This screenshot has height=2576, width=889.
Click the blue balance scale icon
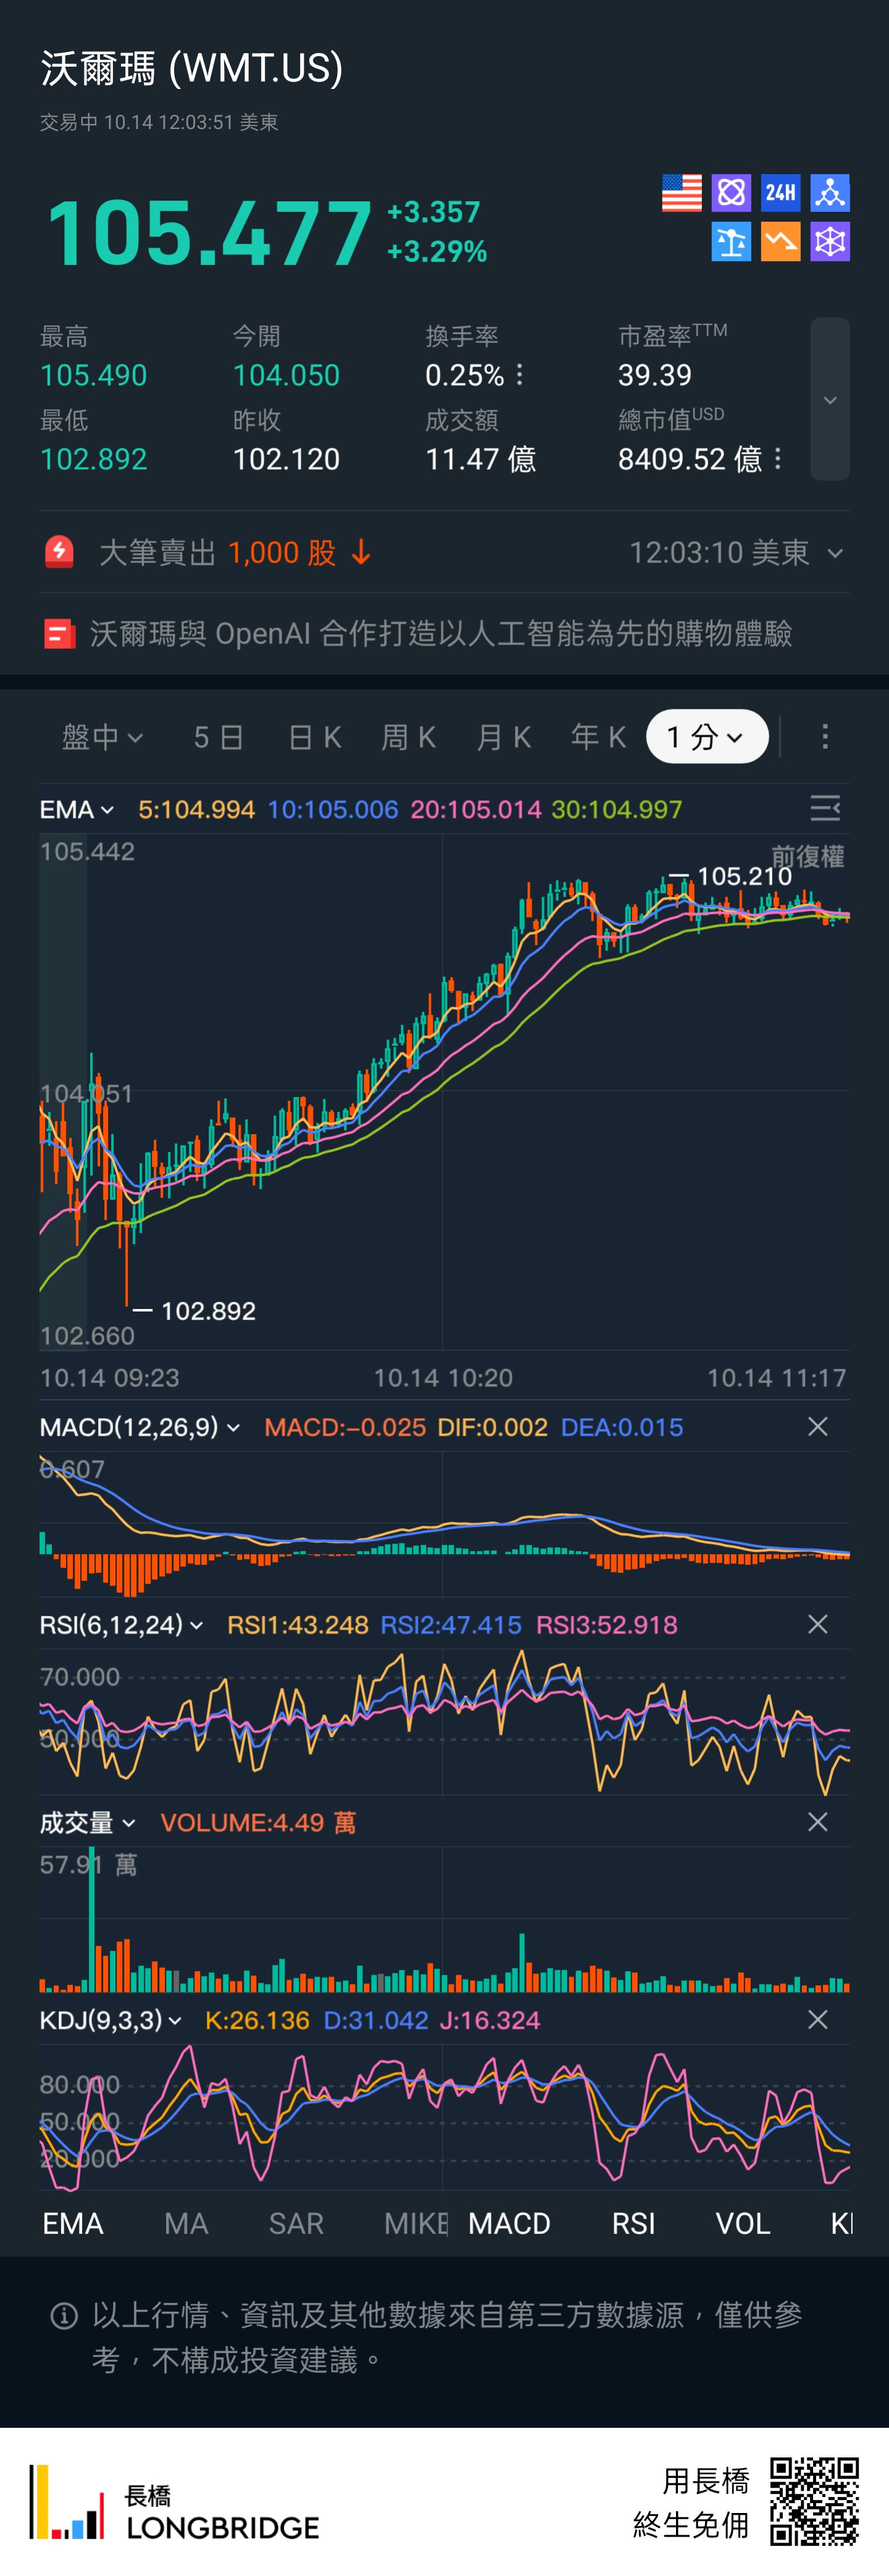tap(731, 242)
